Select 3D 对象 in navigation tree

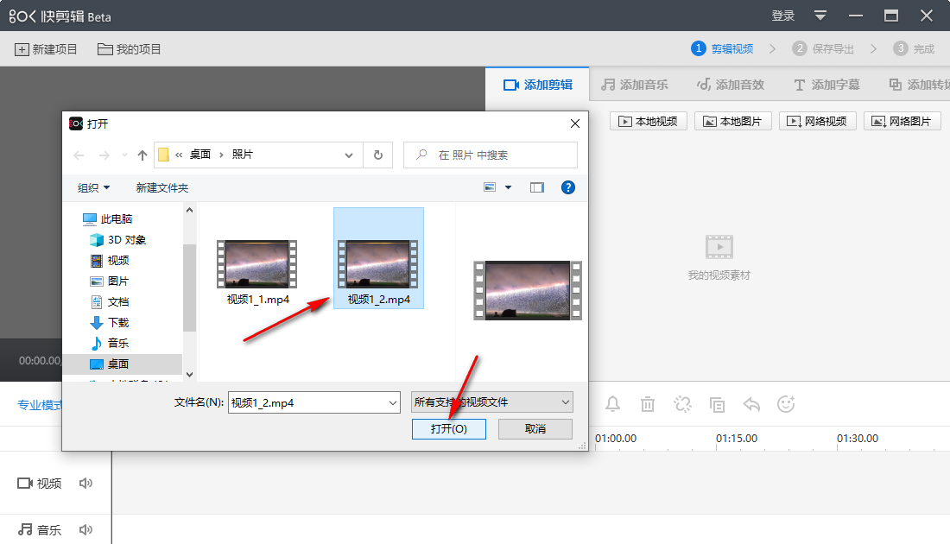pos(118,240)
